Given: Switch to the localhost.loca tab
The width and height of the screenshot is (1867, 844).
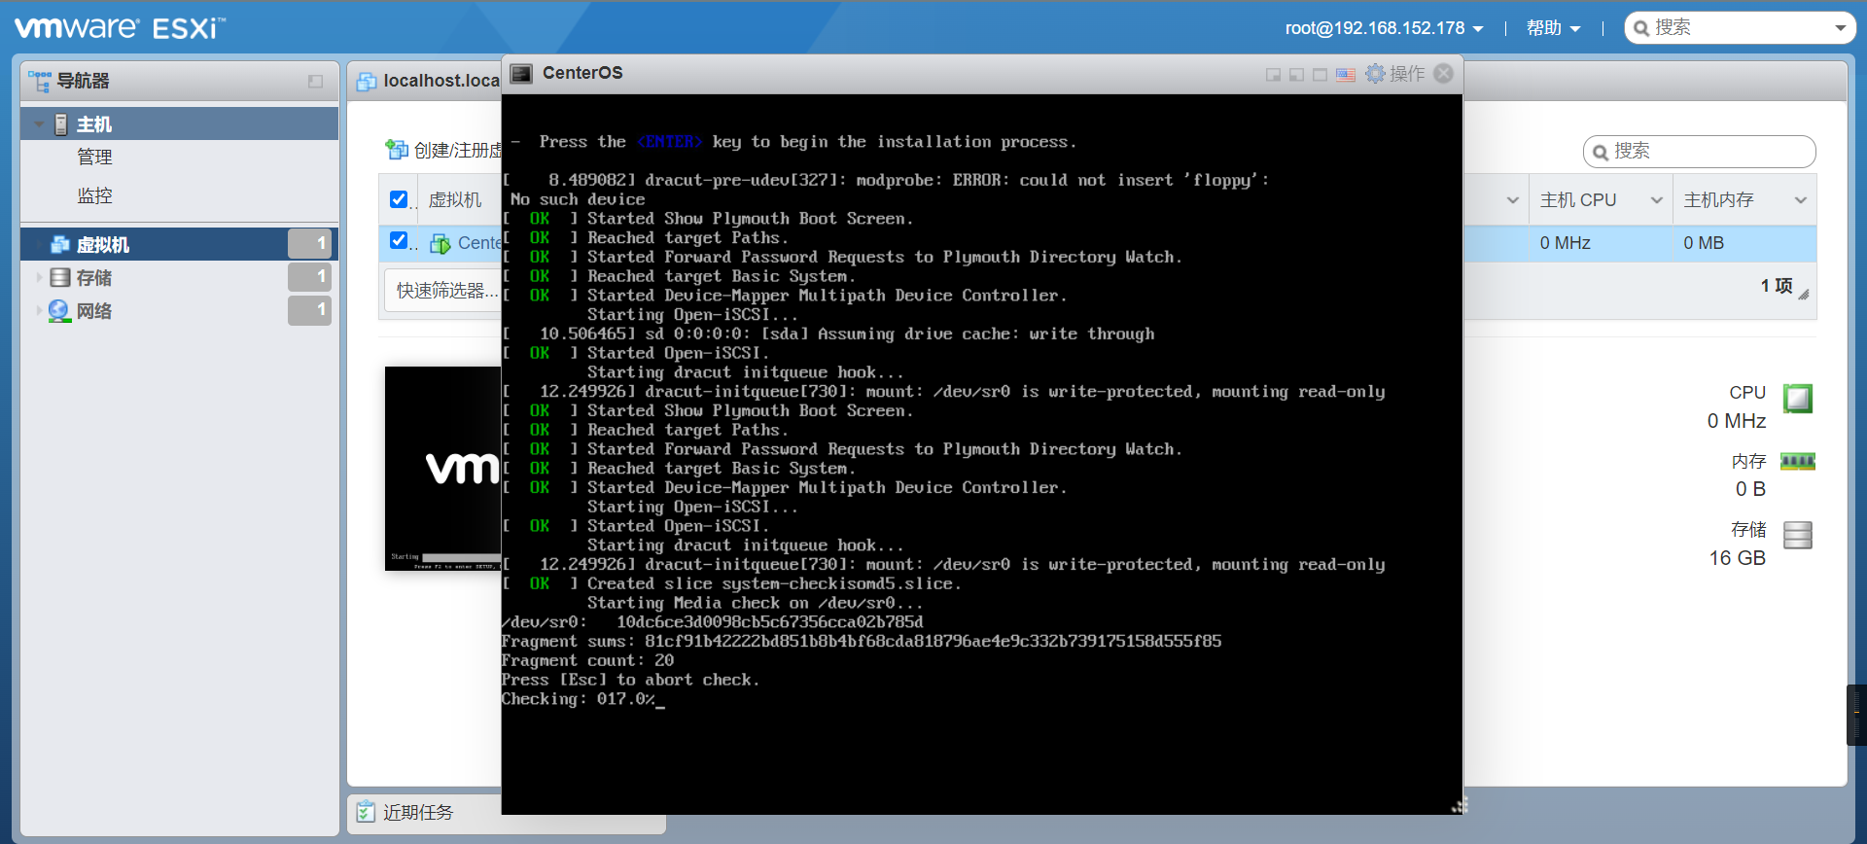Looking at the screenshot, I should [428, 82].
